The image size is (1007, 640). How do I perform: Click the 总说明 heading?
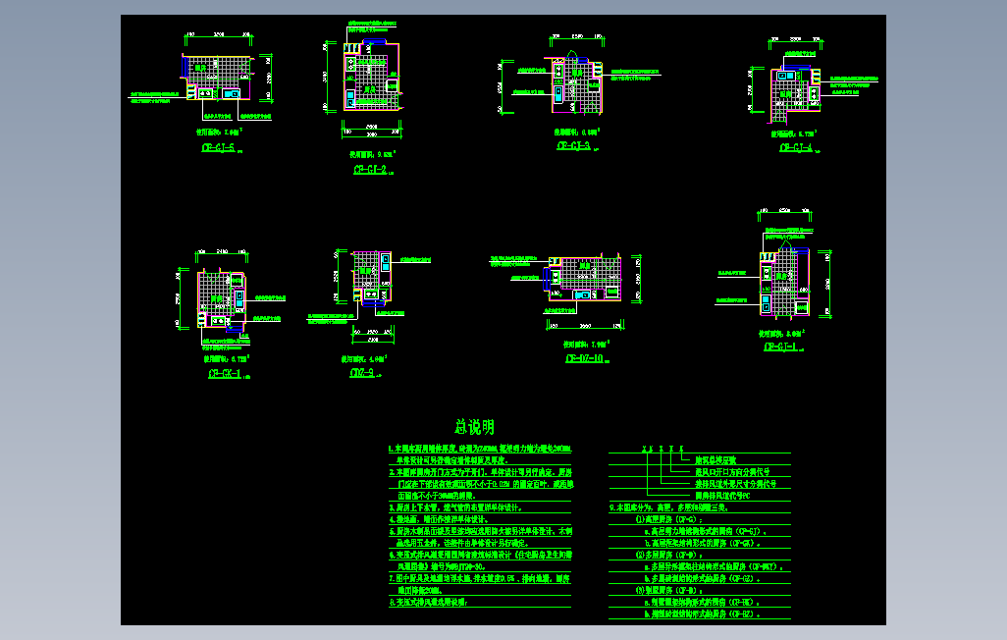point(475,427)
